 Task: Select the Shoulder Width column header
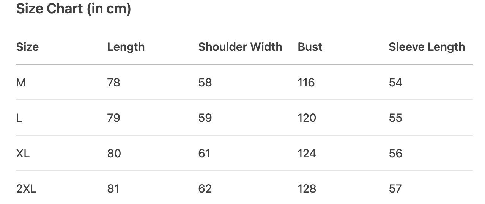[x=240, y=47]
